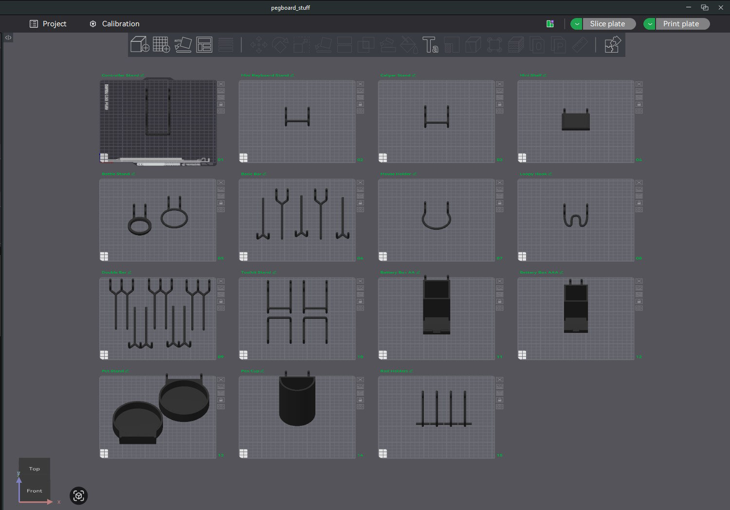Add a new object to the project
Image resolution: width=730 pixels, height=510 pixels.
point(141,45)
